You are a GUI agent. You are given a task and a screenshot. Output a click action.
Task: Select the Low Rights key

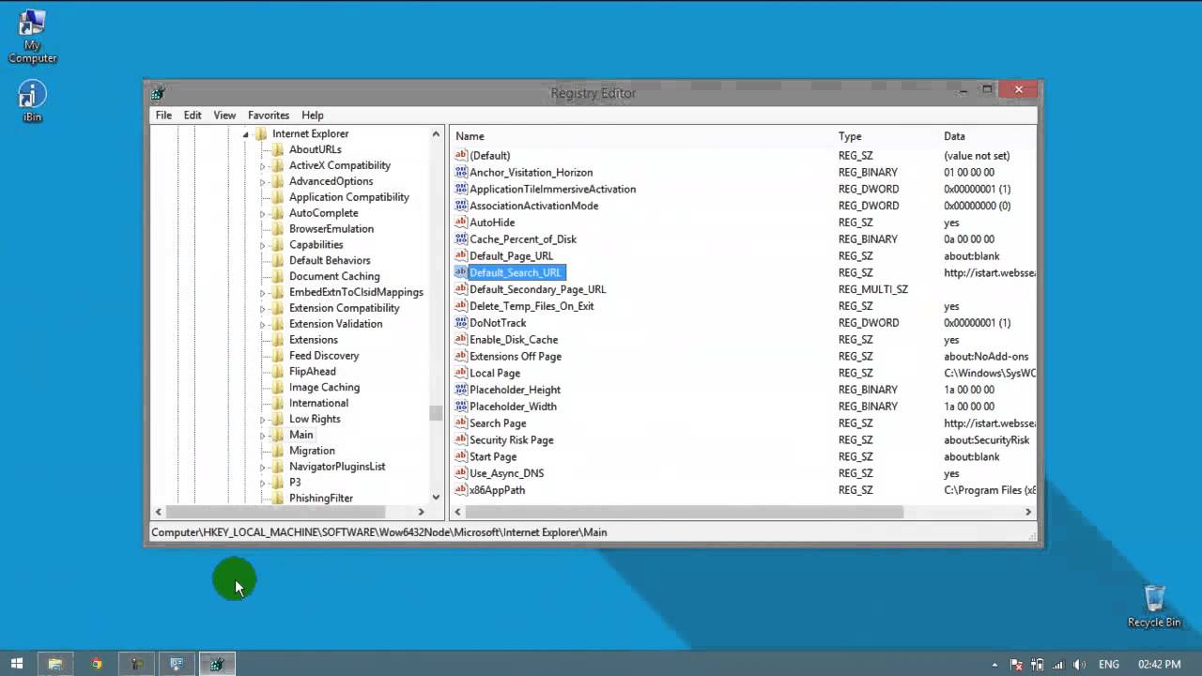pos(315,419)
